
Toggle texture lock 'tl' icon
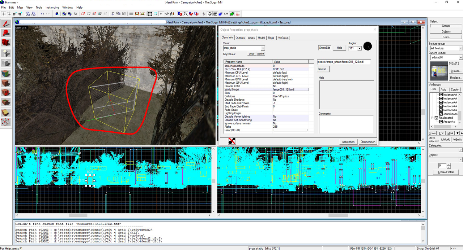click(x=161, y=14)
